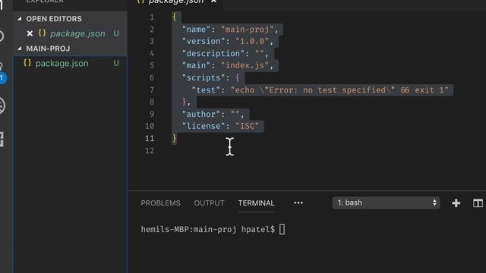Image resolution: width=486 pixels, height=273 pixels.
Task: Click the "main-proj" value text
Action: coord(247,30)
